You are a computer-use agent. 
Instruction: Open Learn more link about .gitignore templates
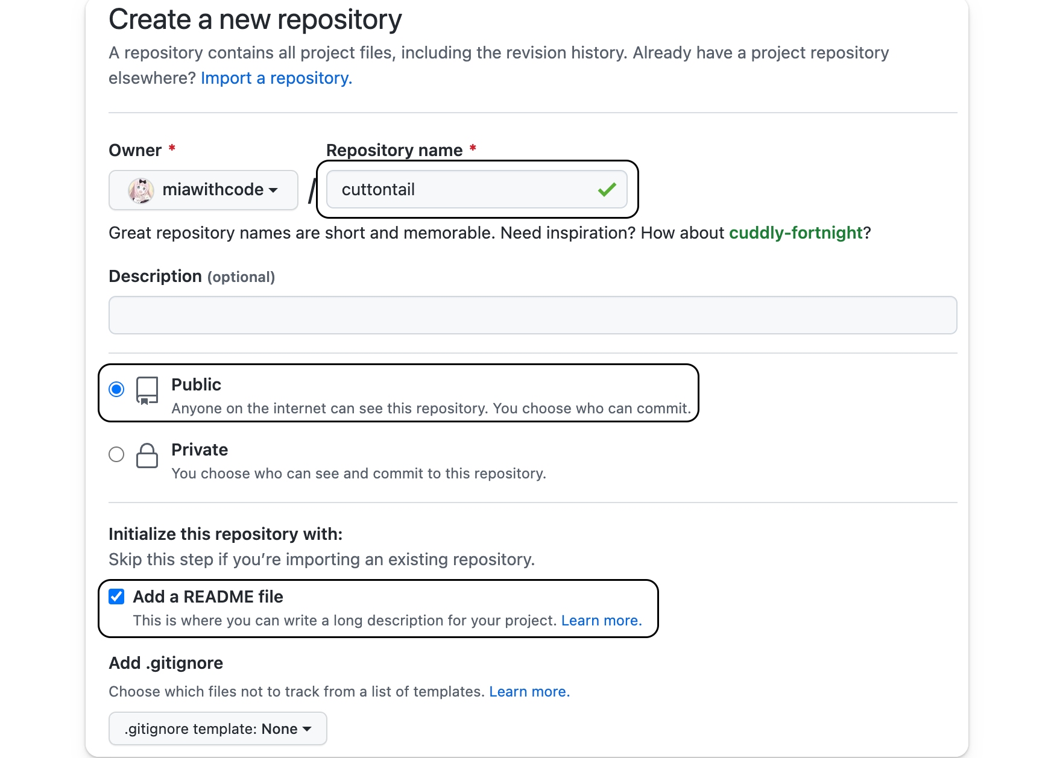coord(529,692)
